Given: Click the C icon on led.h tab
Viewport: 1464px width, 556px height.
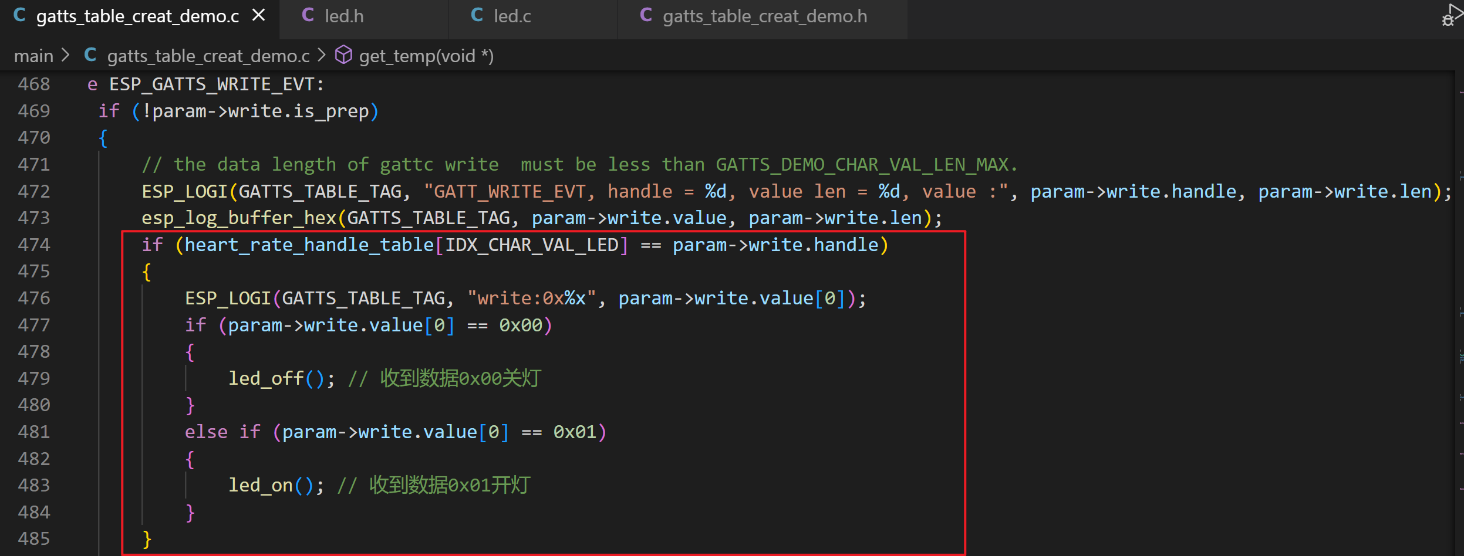Looking at the screenshot, I should click(x=308, y=15).
